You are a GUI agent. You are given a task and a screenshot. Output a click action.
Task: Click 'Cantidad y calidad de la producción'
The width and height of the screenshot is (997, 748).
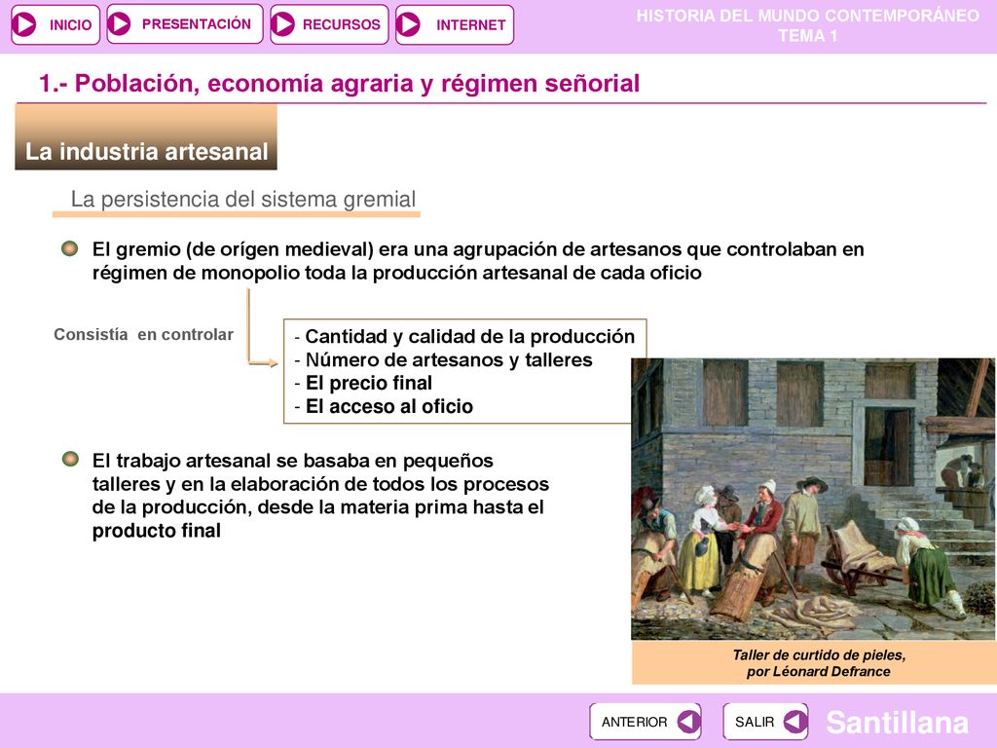pos(470,336)
